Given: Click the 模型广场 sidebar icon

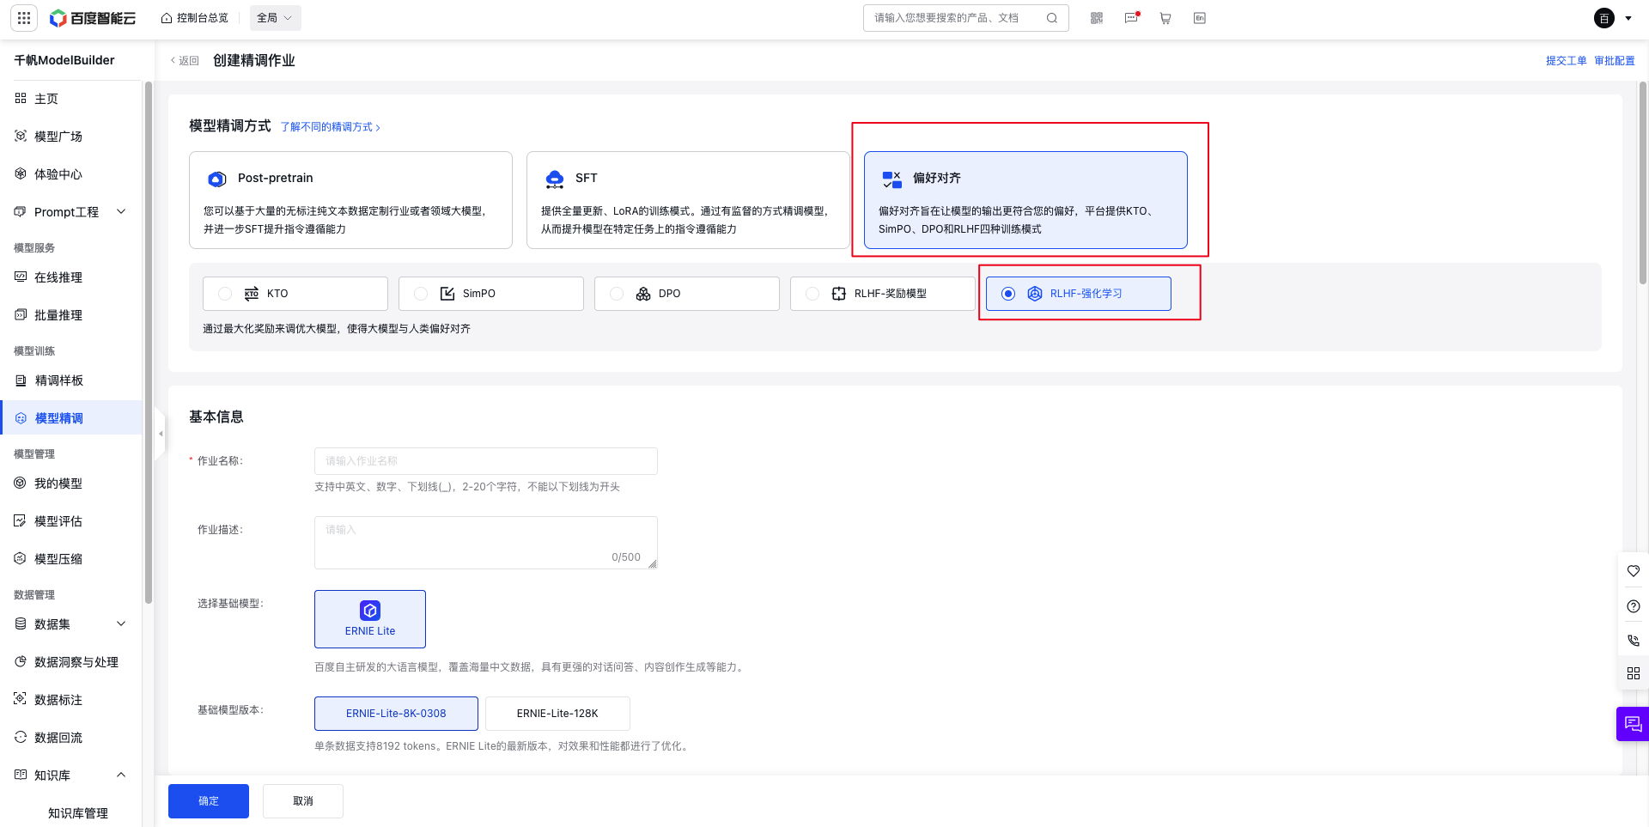Looking at the screenshot, I should coord(21,136).
